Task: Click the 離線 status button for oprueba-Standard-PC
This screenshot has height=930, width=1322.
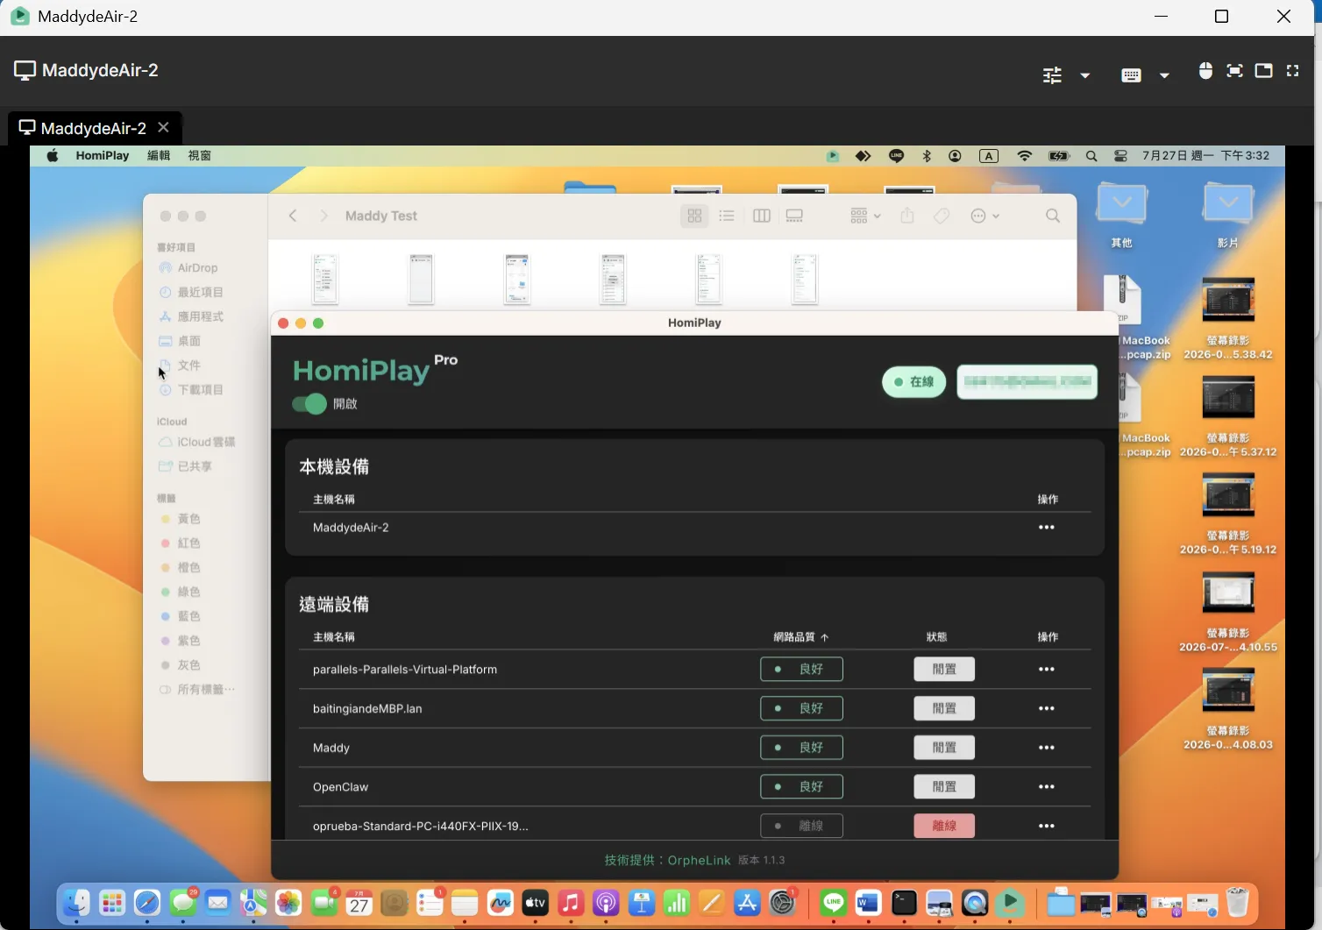Action: click(x=944, y=826)
